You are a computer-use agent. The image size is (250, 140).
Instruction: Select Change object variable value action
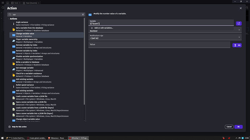[46, 120]
